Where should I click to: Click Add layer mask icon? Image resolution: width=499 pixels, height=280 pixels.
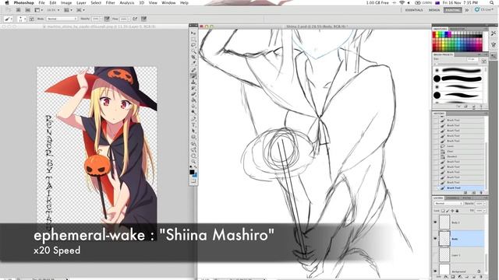point(453,277)
